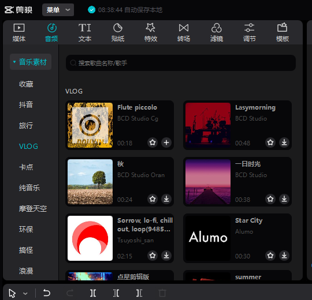Image resolution: width=312 pixels, height=300 pixels.
Task: Select the 纯音乐 music category
Action: coord(29,187)
